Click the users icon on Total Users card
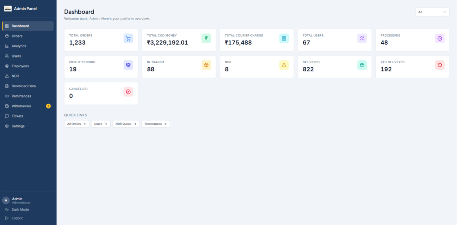This screenshot has height=225, width=457. pos(362,38)
